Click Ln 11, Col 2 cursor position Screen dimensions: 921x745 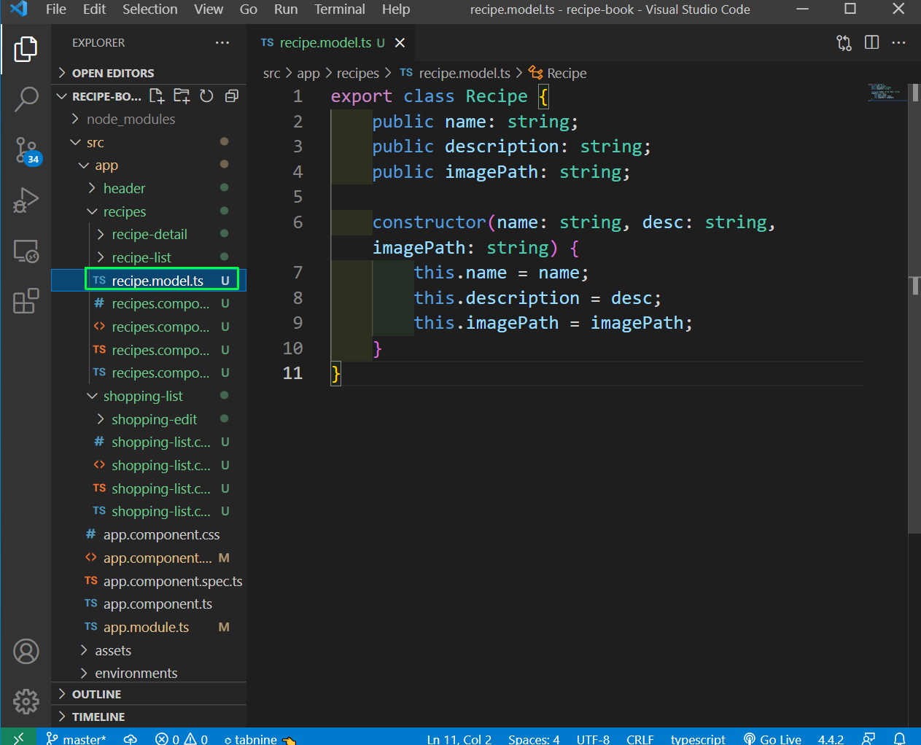pyautogui.click(x=459, y=738)
